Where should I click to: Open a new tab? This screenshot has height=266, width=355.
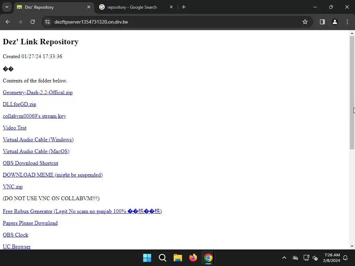pos(184,7)
